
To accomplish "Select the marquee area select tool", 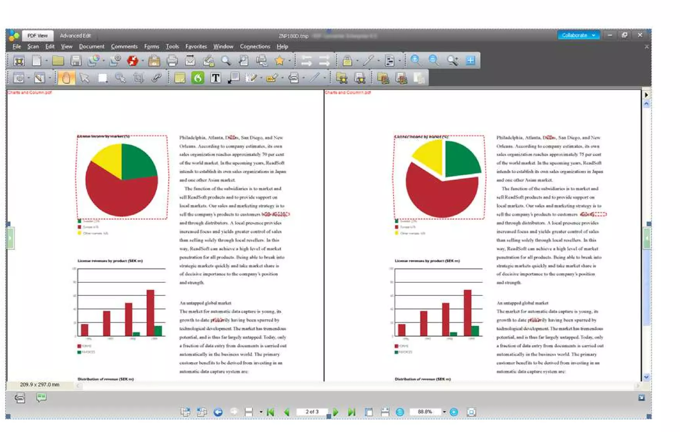I will (x=102, y=78).
